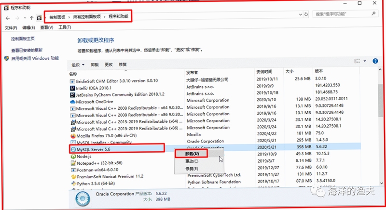Click the scrollbar up arrow
The height and width of the screenshot is (210, 386).
click(x=381, y=70)
